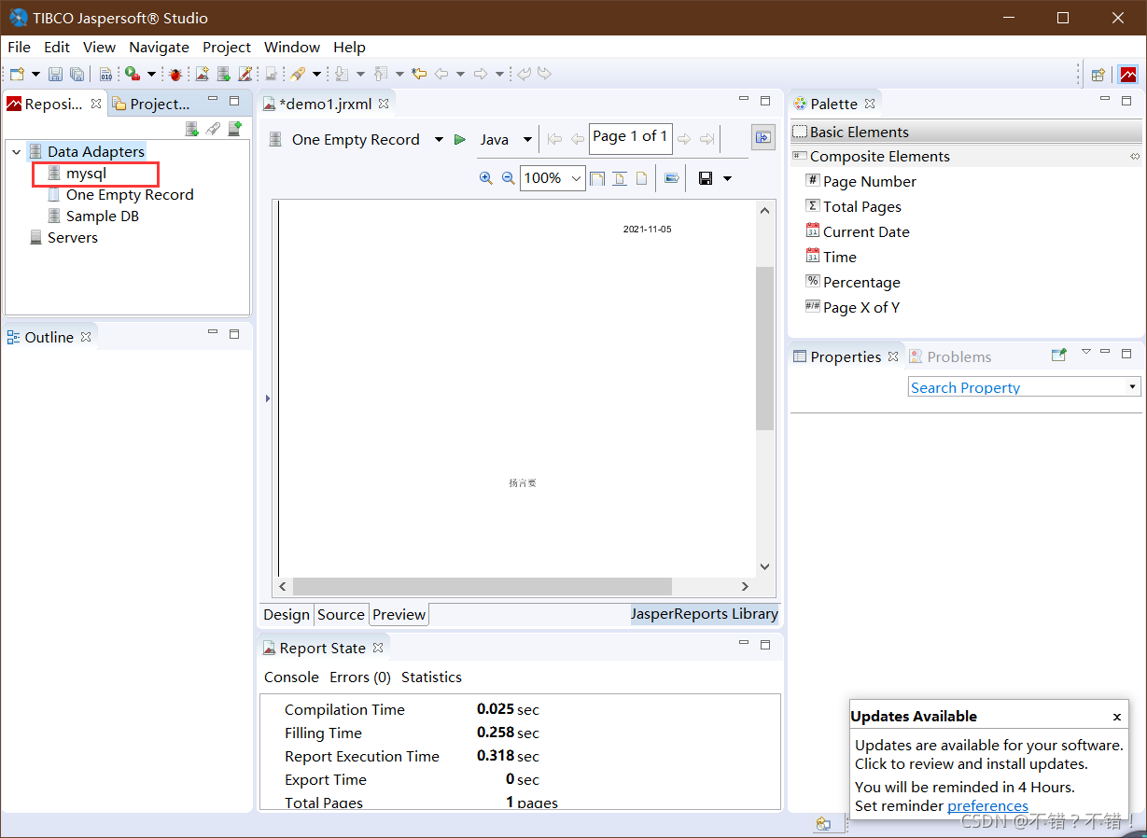Select the Sample DB adapter
1147x838 pixels.
(103, 216)
